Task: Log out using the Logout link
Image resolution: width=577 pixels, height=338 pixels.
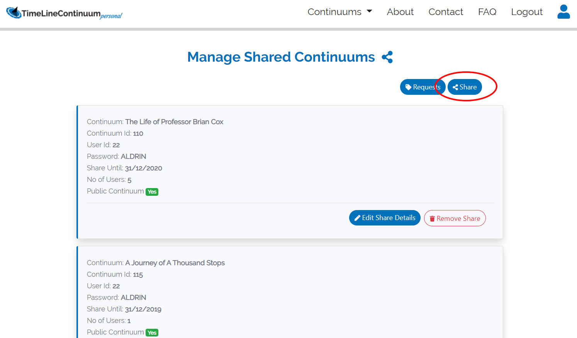Action: (527, 12)
